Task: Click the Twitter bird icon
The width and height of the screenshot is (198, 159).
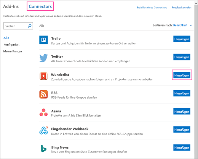Action: (x=43, y=58)
